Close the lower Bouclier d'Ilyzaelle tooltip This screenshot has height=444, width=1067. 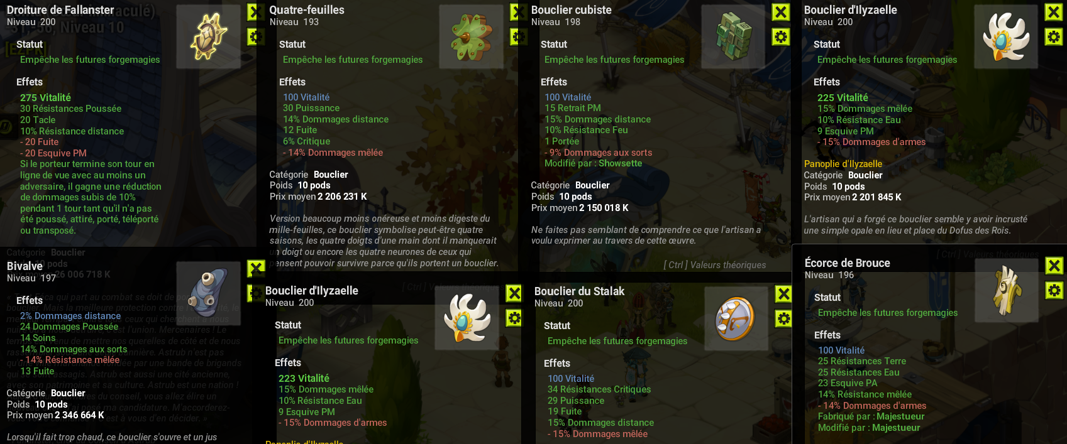point(514,293)
